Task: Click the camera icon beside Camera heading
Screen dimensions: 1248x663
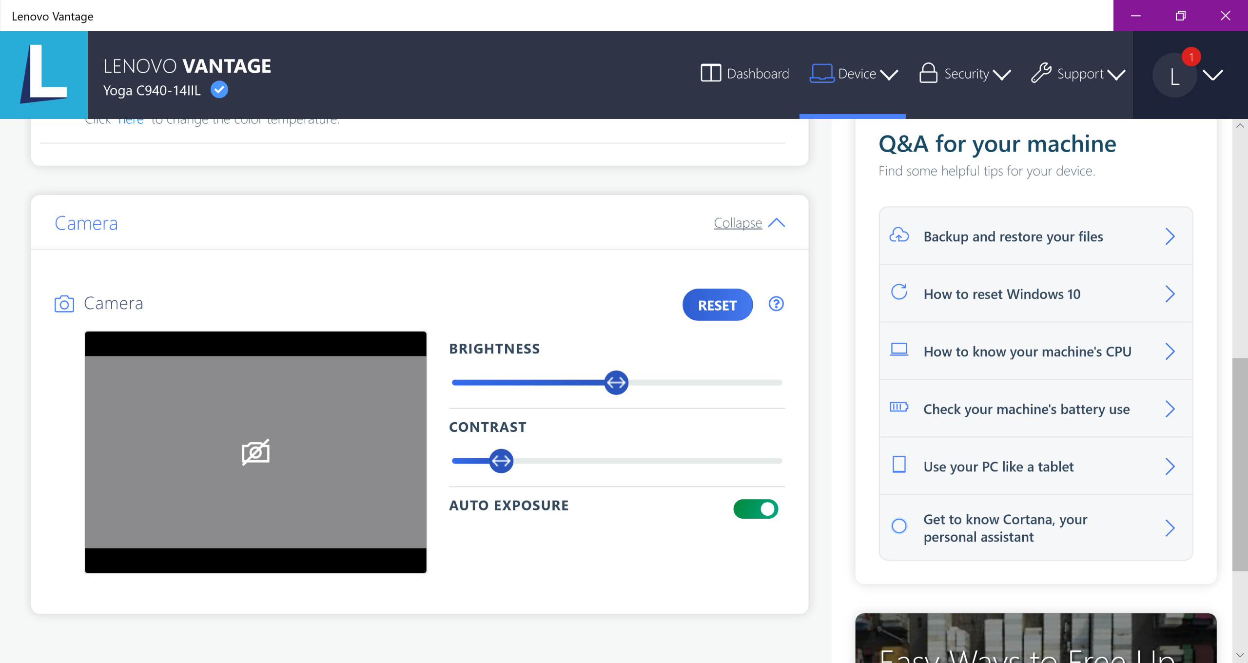Action: click(x=64, y=304)
